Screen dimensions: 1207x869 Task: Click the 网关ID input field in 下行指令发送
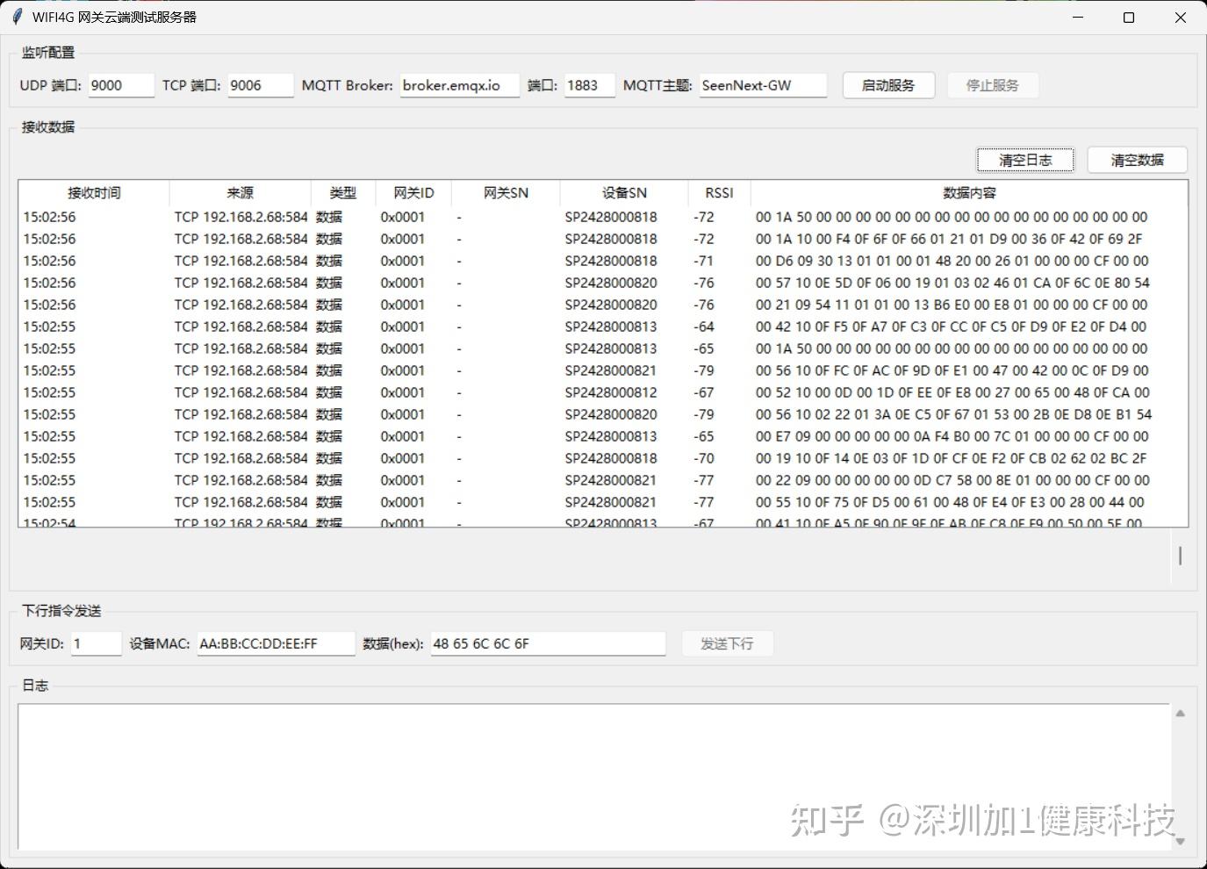(97, 643)
